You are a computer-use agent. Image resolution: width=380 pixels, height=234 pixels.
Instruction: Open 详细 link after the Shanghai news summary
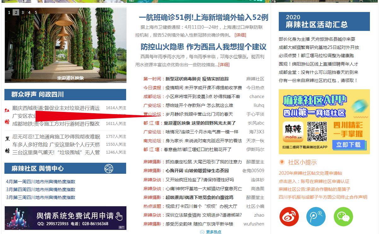coord(240,35)
